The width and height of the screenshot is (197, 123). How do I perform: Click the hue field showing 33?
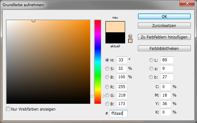click(x=122, y=60)
